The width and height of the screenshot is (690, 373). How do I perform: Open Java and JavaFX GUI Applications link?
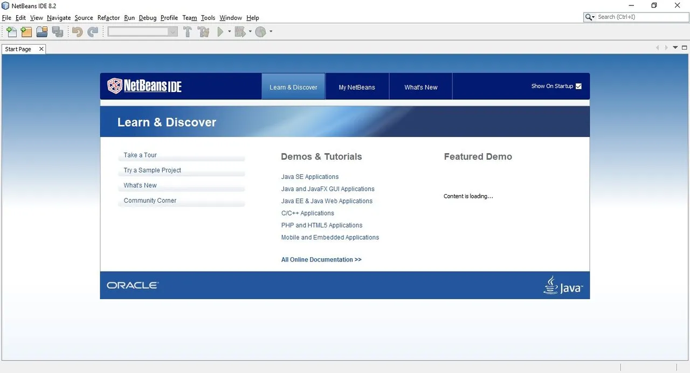328,189
